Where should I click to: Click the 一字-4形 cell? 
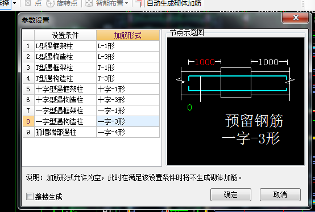[x=128, y=132]
